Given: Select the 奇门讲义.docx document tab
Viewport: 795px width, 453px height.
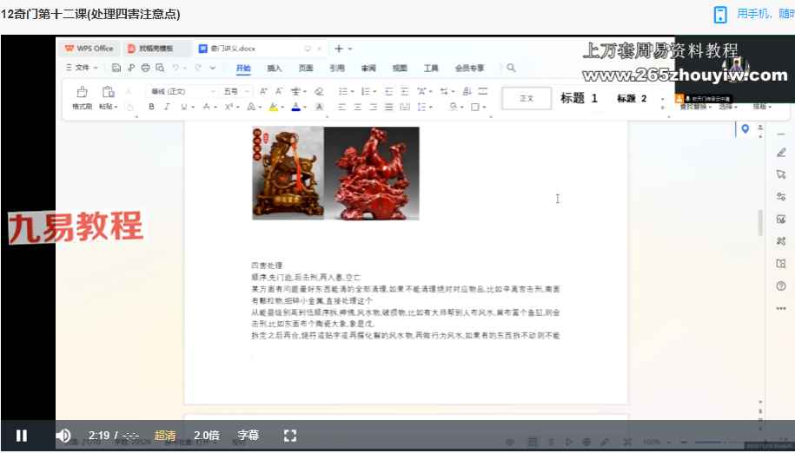Looking at the screenshot, I should 233,49.
